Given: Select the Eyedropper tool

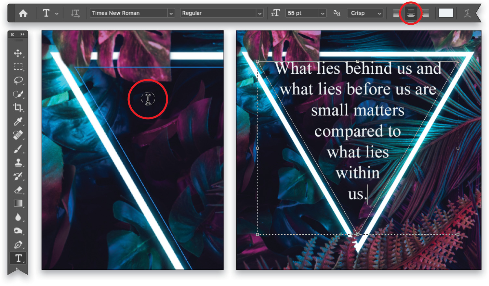Looking at the screenshot, I should [19, 121].
